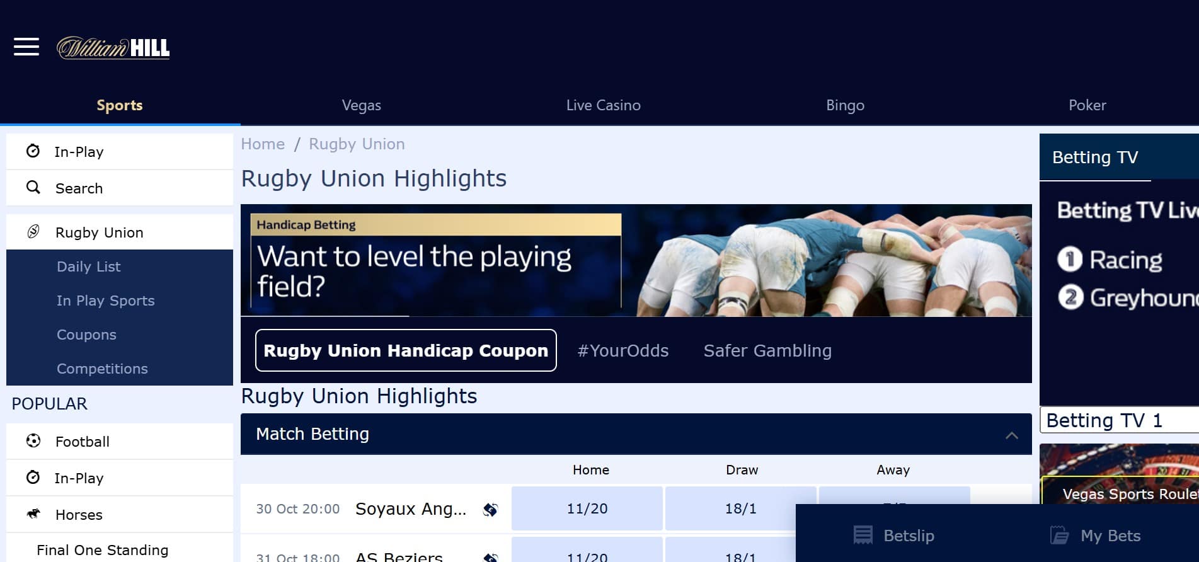The height and width of the screenshot is (562, 1199).
Task: Click the Rugby Union ball icon
Action: point(33,232)
